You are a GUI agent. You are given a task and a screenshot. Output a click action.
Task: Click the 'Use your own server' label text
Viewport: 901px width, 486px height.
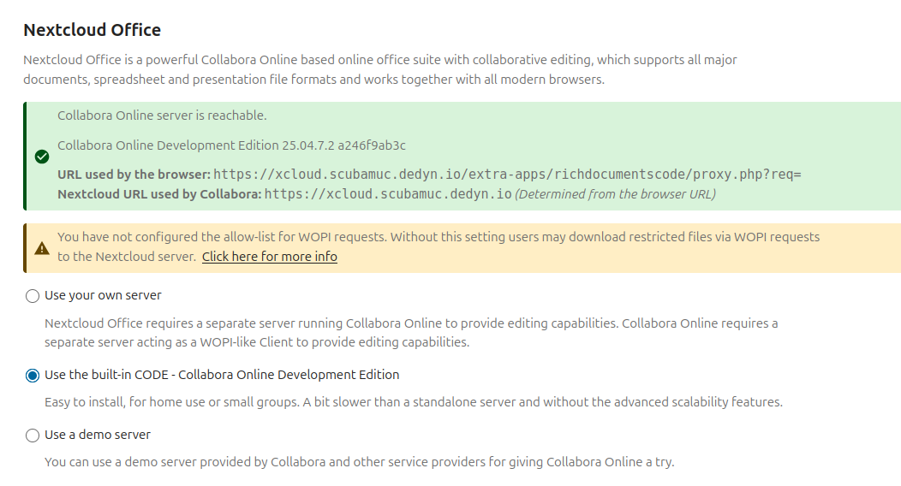coord(103,295)
